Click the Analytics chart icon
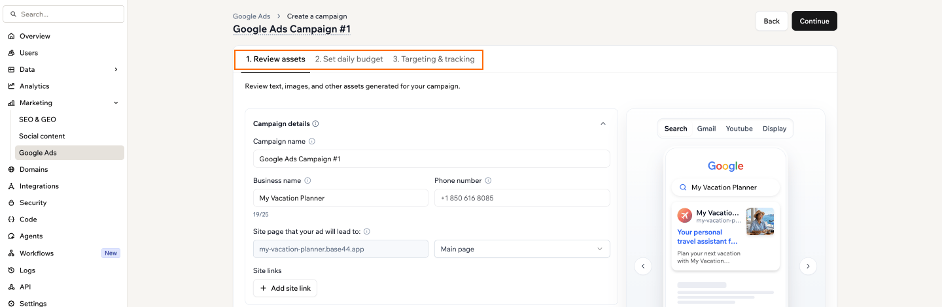The height and width of the screenshot is (307, 942). point(11,86)
